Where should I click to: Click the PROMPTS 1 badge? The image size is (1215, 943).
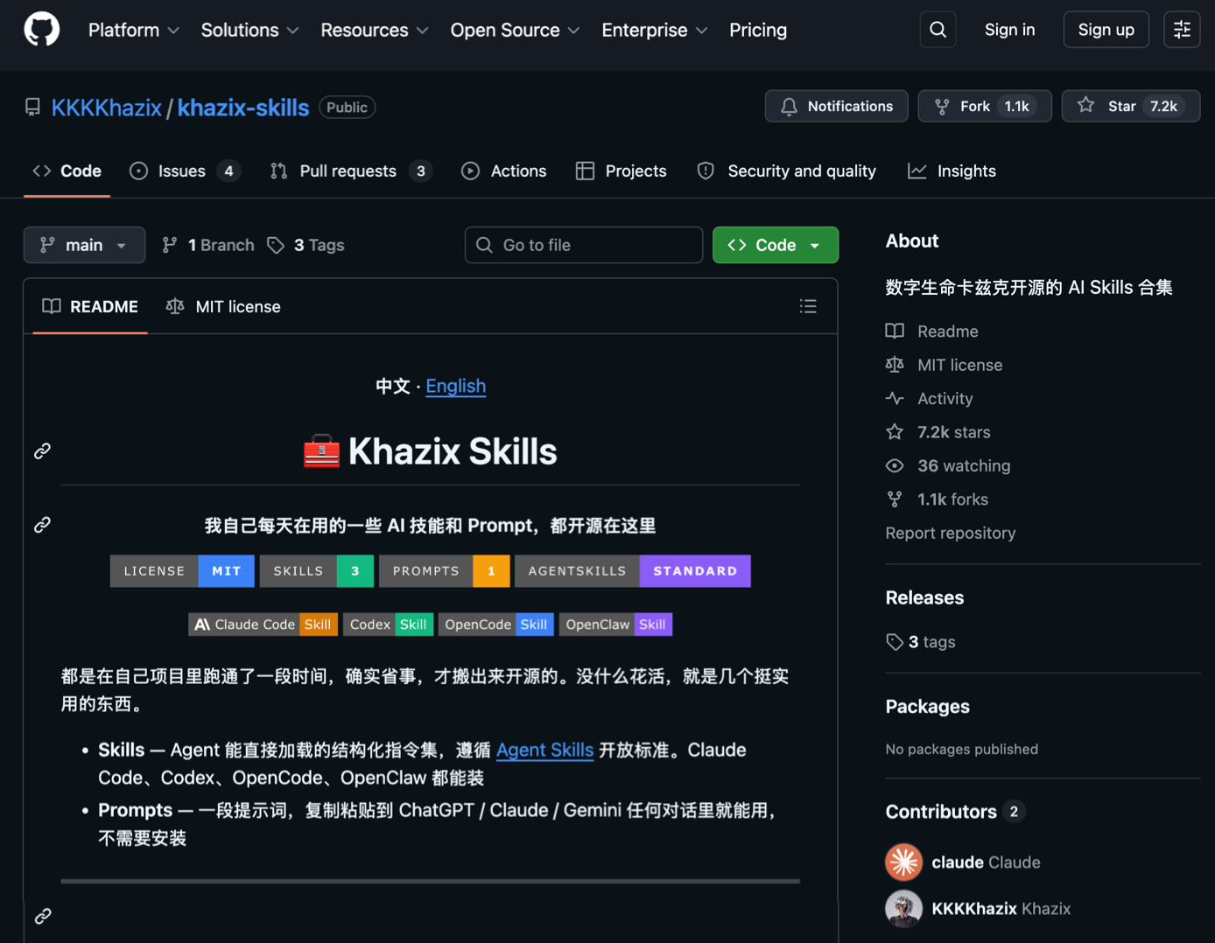[x=445, y=571]
